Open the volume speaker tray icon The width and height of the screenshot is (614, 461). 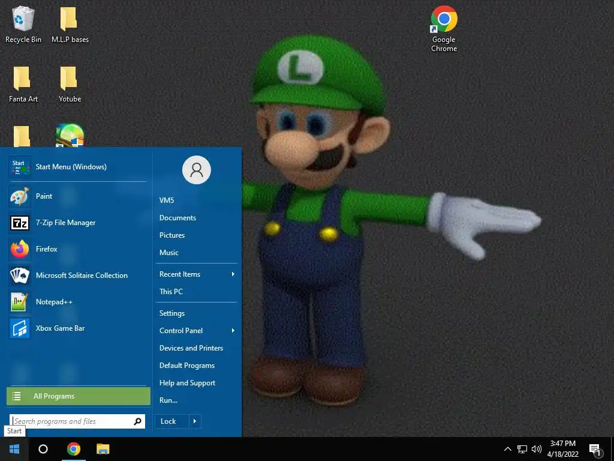point(537,449)
